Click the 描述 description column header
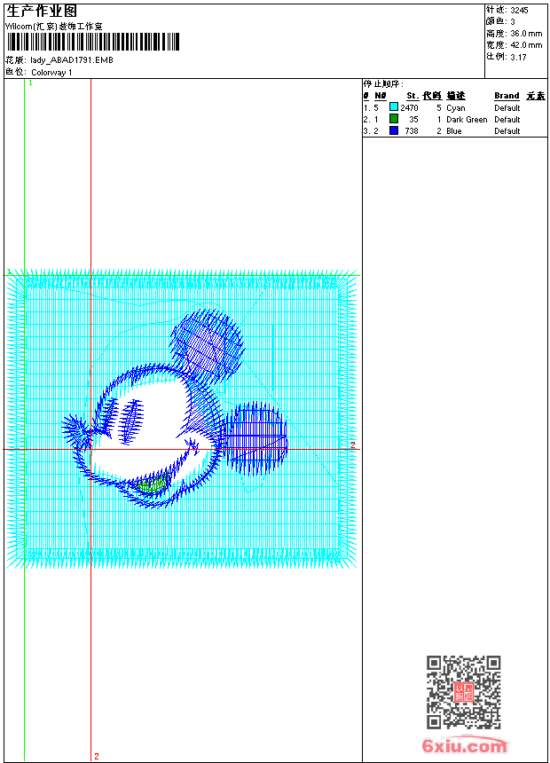 pos(456,96)
